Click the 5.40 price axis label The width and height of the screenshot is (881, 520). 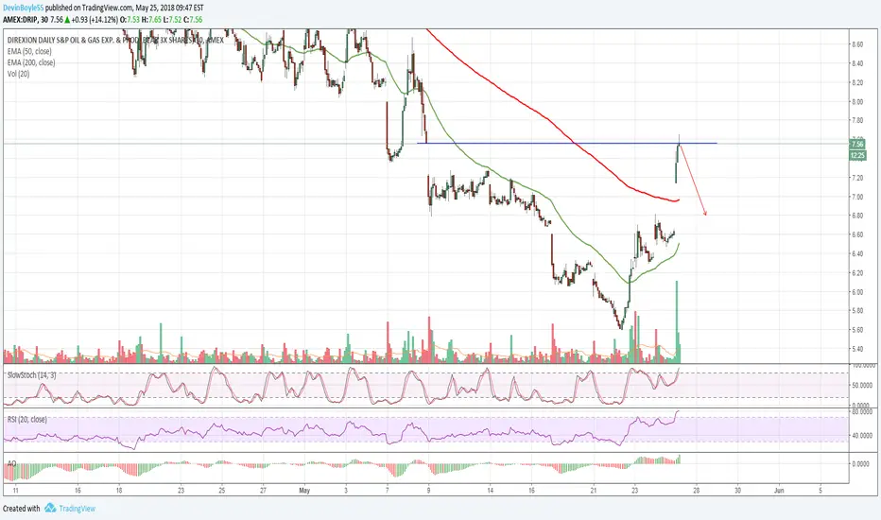pyautogui.click(x=857, y=349)
